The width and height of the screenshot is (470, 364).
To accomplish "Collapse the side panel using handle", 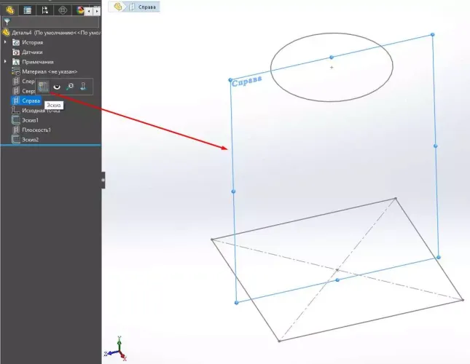I will click(103, 180).
